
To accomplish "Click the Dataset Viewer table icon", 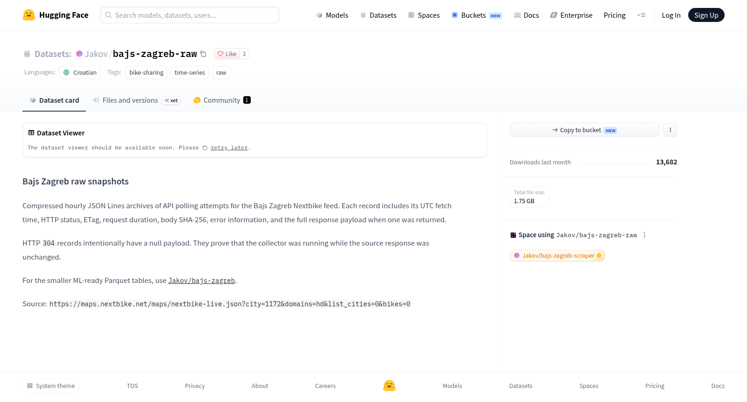I will pyautogui.click(x=31, y=133).
